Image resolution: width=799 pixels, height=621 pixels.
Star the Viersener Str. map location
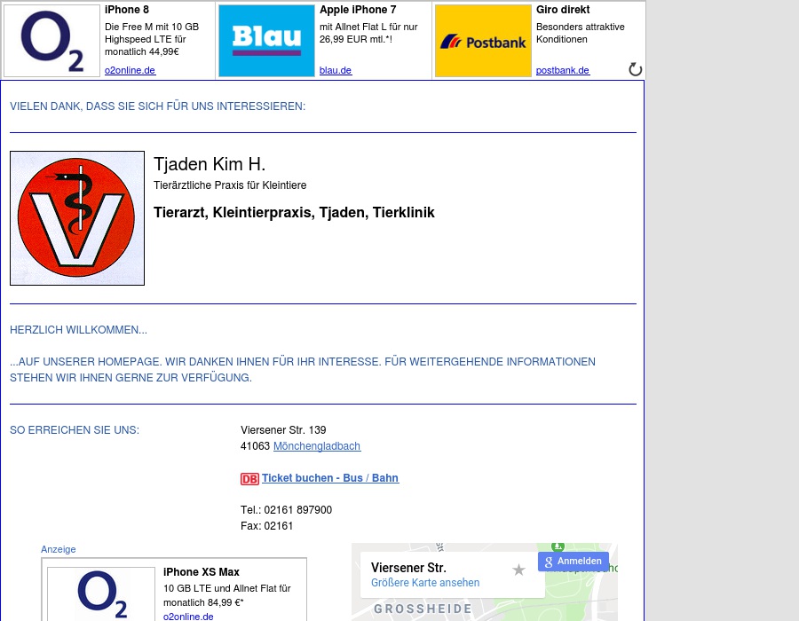click(x=519, y=570)
